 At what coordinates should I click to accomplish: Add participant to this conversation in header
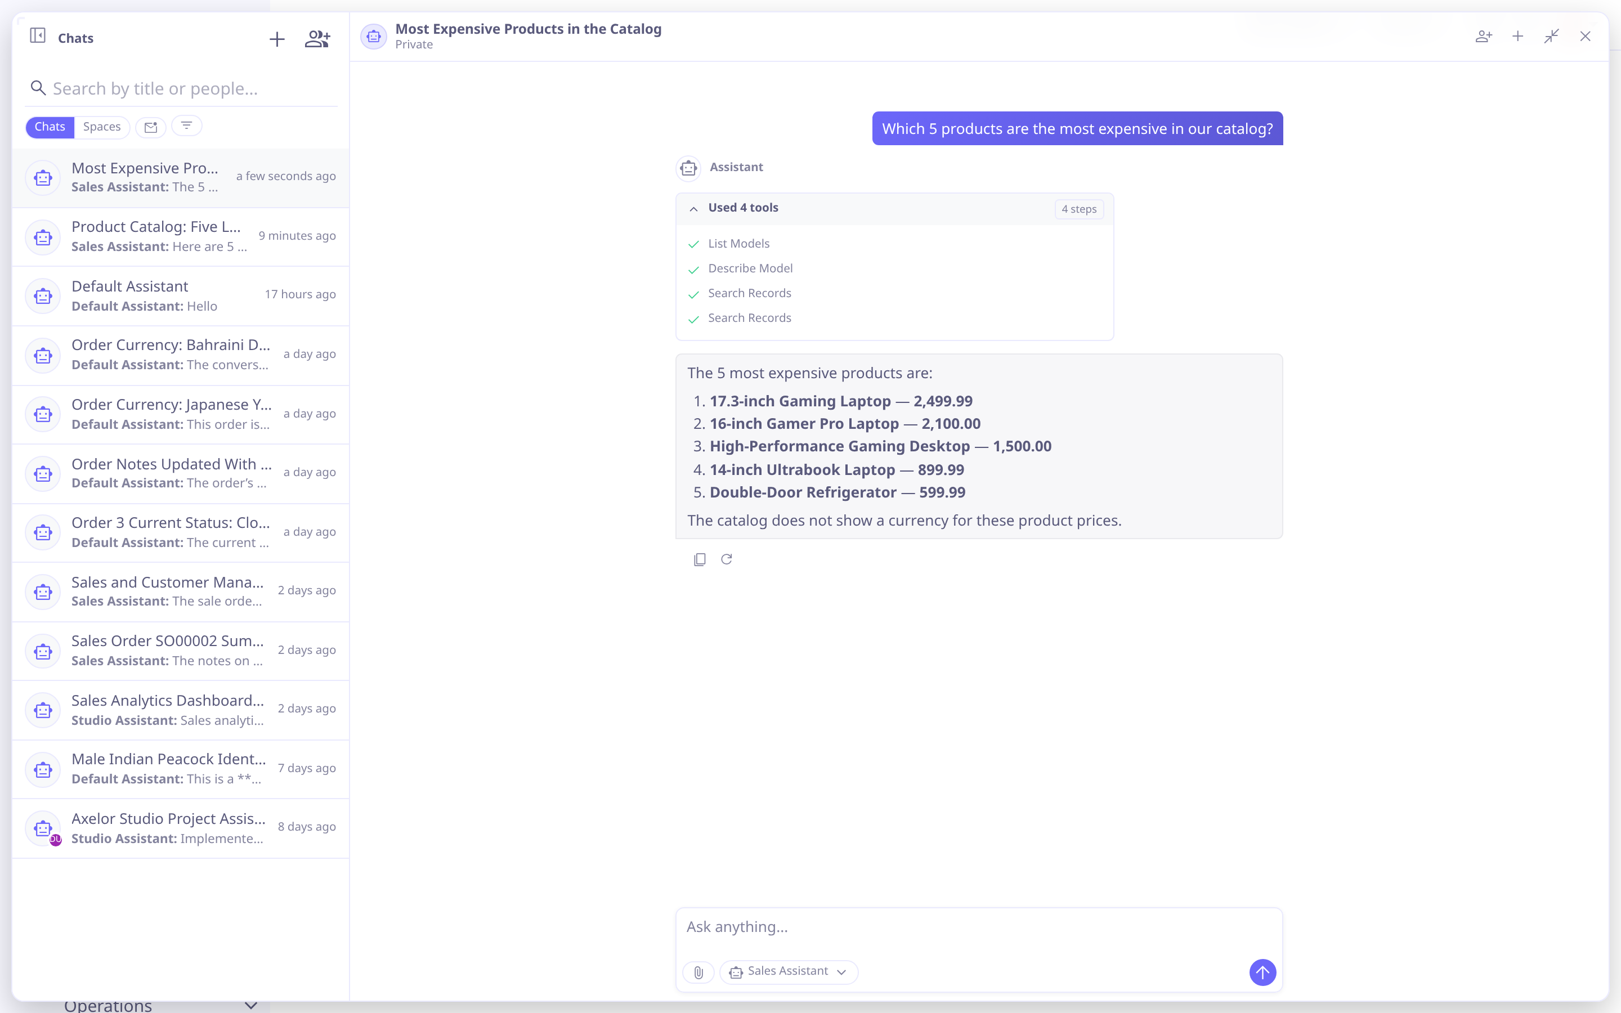click(1484, 36)
